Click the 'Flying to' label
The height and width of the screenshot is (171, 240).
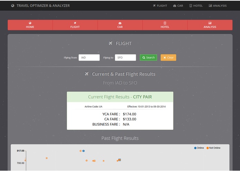108,58
